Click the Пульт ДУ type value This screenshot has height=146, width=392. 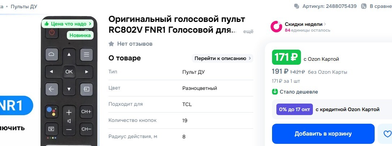pyautogui.click(x=194, y=72)
